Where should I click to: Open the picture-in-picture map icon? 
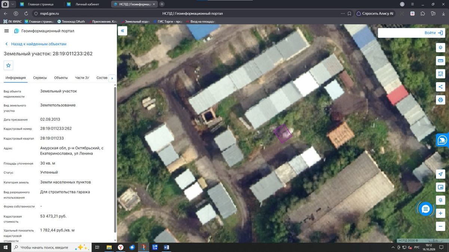440,187
